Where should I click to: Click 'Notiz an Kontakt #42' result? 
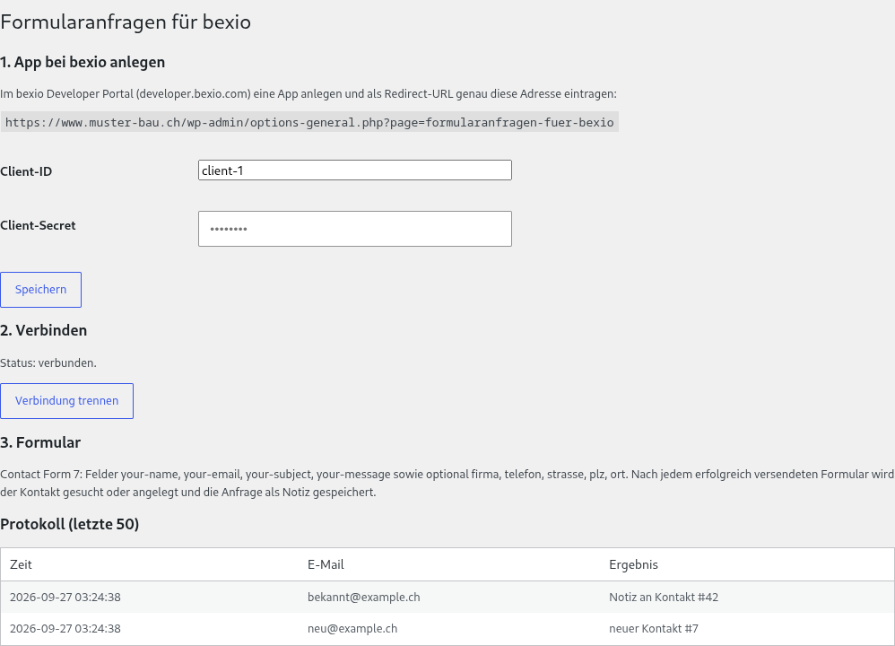coord(664,598)
